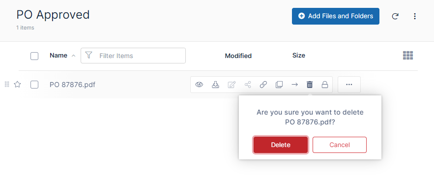Copy the file with the copy icon
Screen dimensions: 434x181
click(x=279, y=85)
